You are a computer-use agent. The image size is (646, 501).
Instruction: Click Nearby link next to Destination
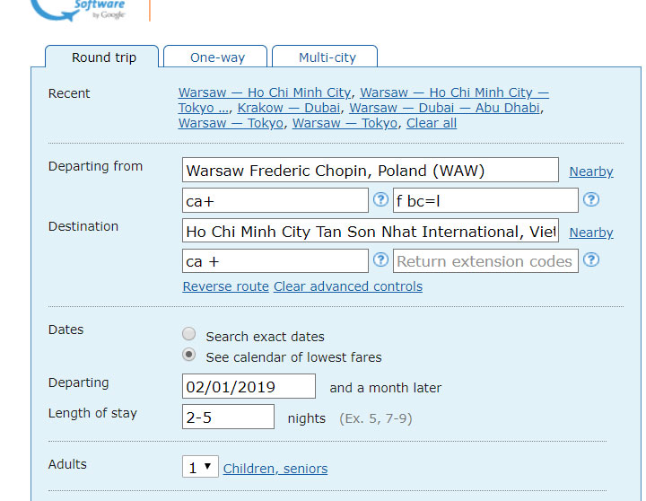[x=591, y=233]
